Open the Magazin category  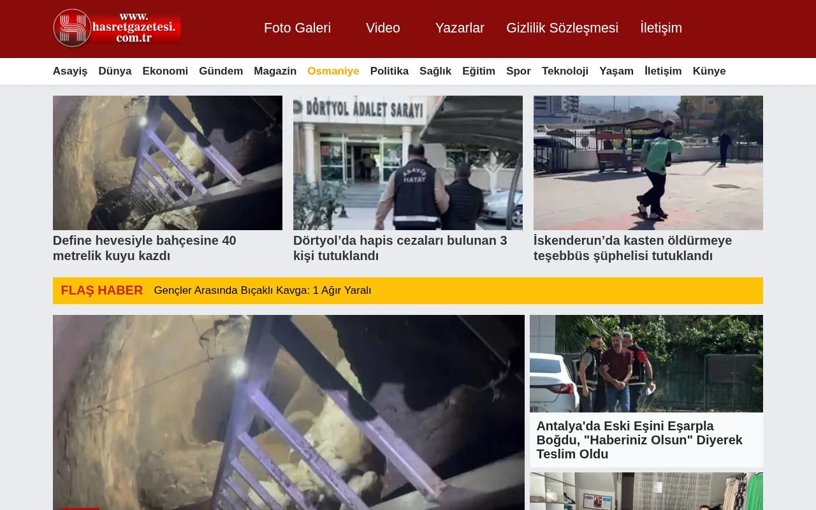point(275,71)
